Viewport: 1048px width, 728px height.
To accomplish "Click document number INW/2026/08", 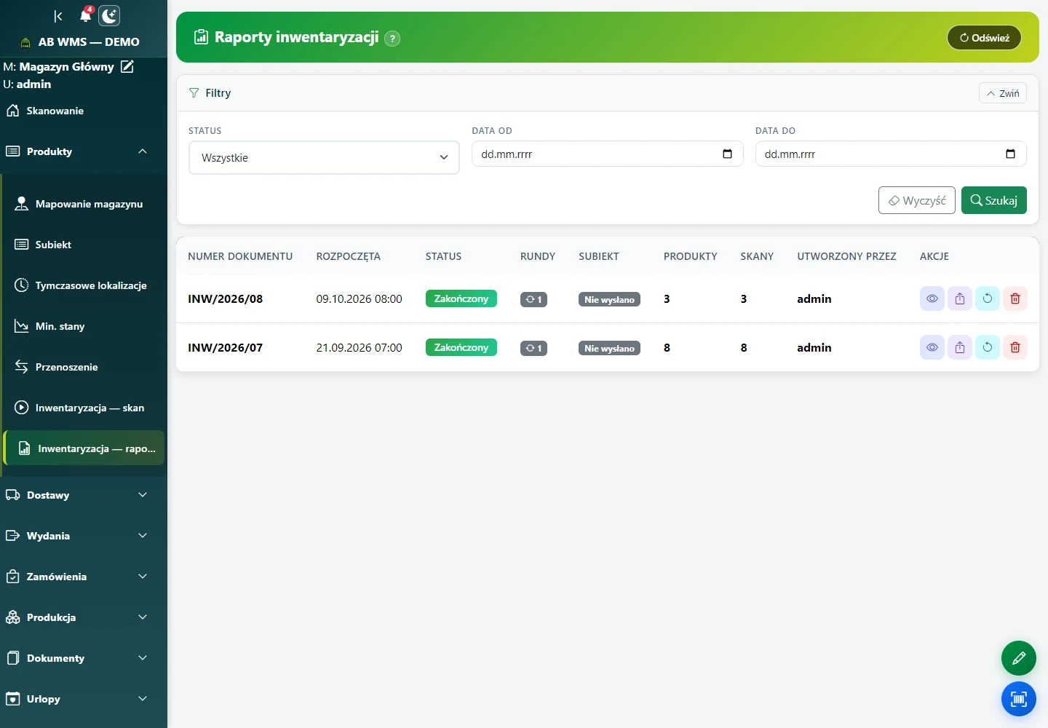I will coord(226,298).
